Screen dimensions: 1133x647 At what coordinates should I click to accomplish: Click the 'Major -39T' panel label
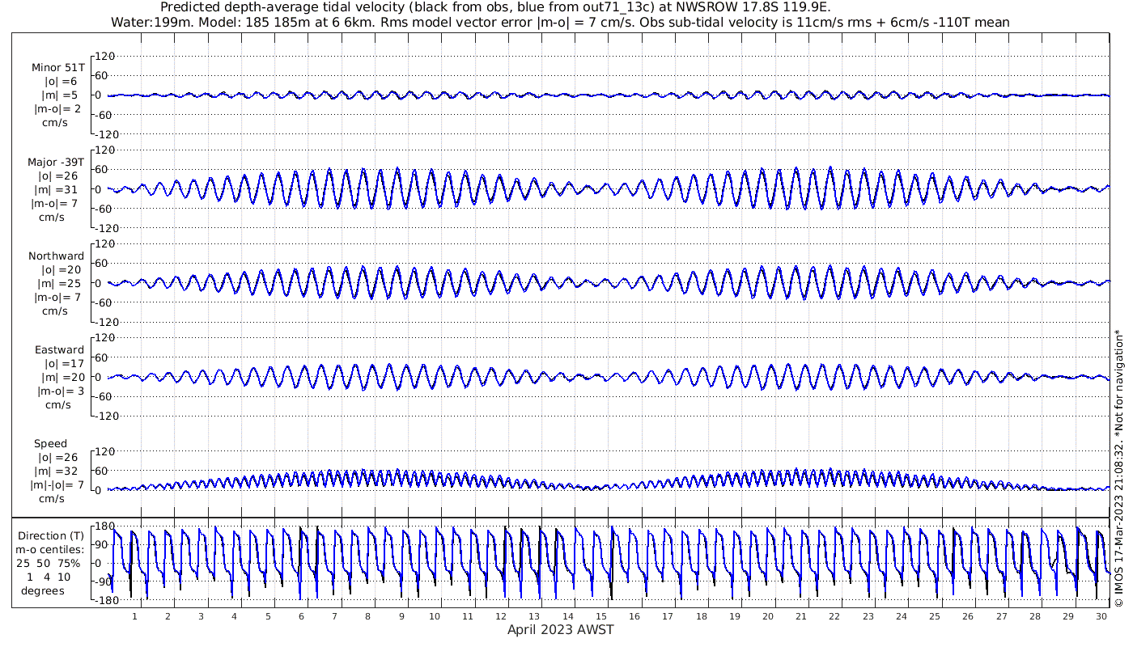tap(56, 163)
